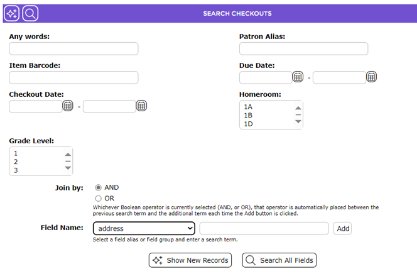
Task: Focus the Field Name search term box
Action: coord(264,228)
